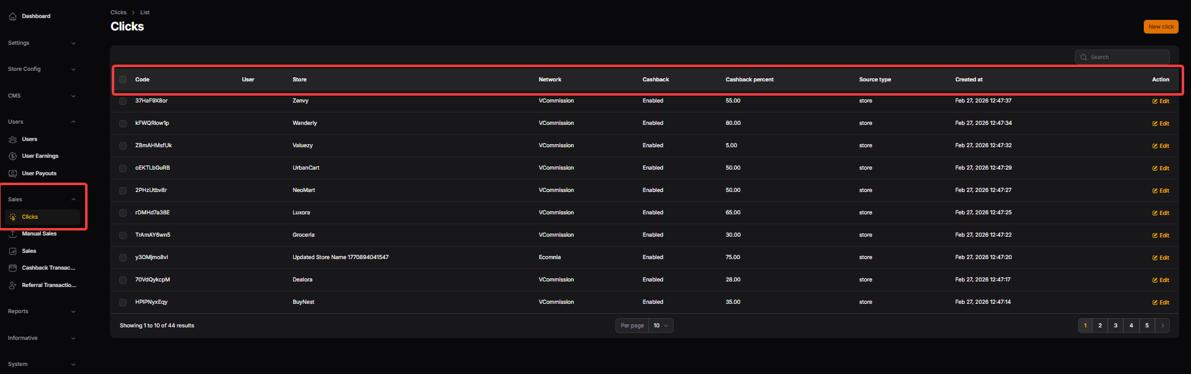Click the Dashboard home icon
Viewport: 1191px width, 374px height.
click(x=12, y=16)
